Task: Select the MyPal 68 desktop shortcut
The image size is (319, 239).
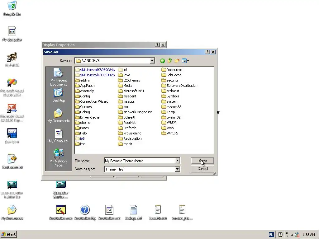Action: pyautogui.click(x=12, y=59)
